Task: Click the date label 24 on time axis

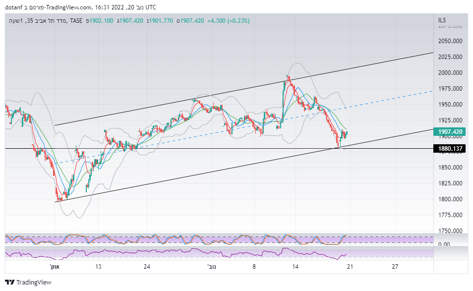Action: (147, 267)
